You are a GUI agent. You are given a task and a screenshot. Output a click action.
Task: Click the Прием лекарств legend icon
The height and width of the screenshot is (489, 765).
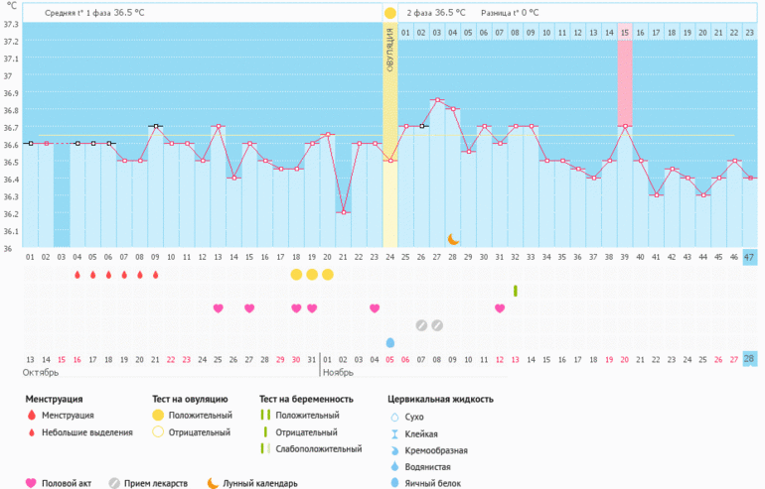tap(116, 483)
